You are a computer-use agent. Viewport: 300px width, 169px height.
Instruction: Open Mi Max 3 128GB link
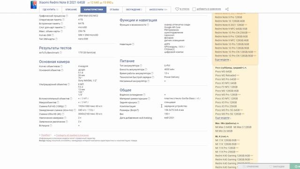[x=242, y=127]
